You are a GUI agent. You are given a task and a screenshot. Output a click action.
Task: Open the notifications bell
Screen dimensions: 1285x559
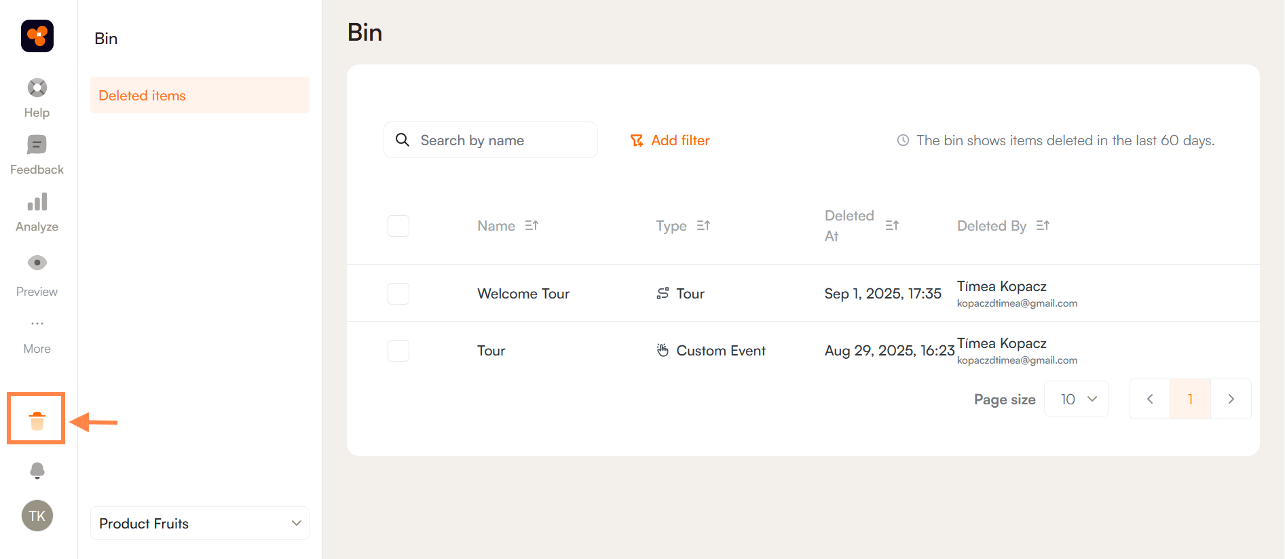pyautogui.click(x=37, y=471)
